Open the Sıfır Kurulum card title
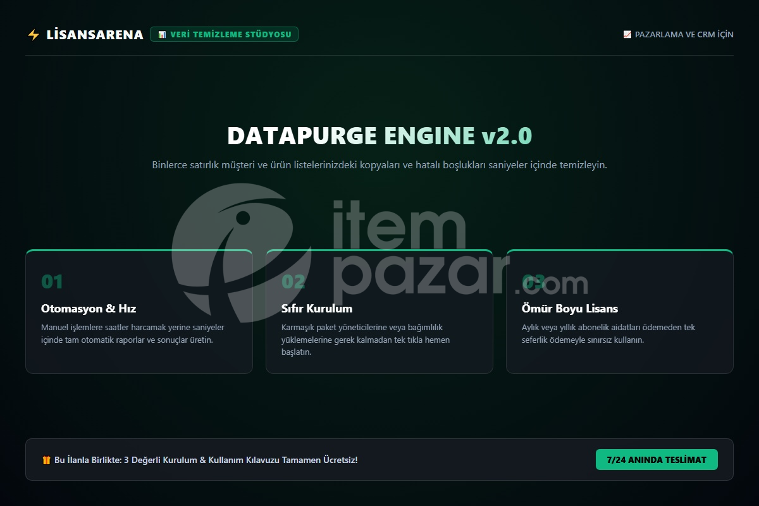This screenshot has height=506, width=759. pyautogui.click(x=317, y=309)
